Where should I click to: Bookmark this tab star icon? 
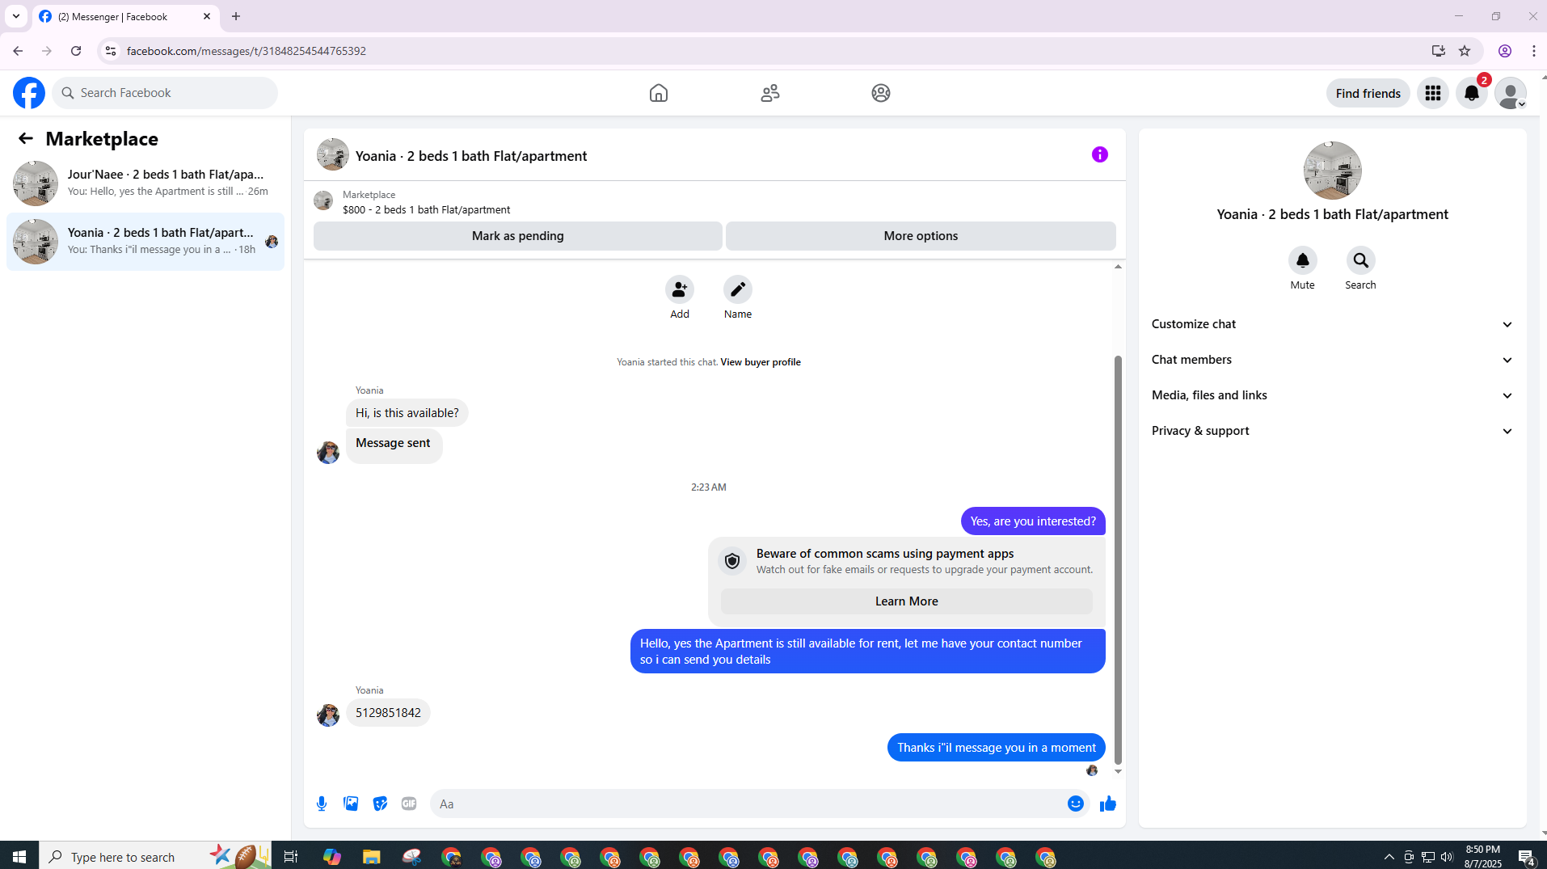tap(1465, 51)
